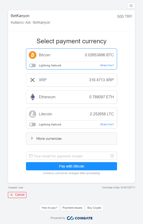Select Ethereum as payment currency

71,97
